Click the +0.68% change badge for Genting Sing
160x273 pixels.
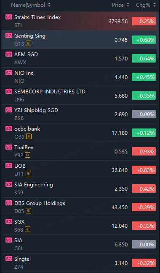144,40
